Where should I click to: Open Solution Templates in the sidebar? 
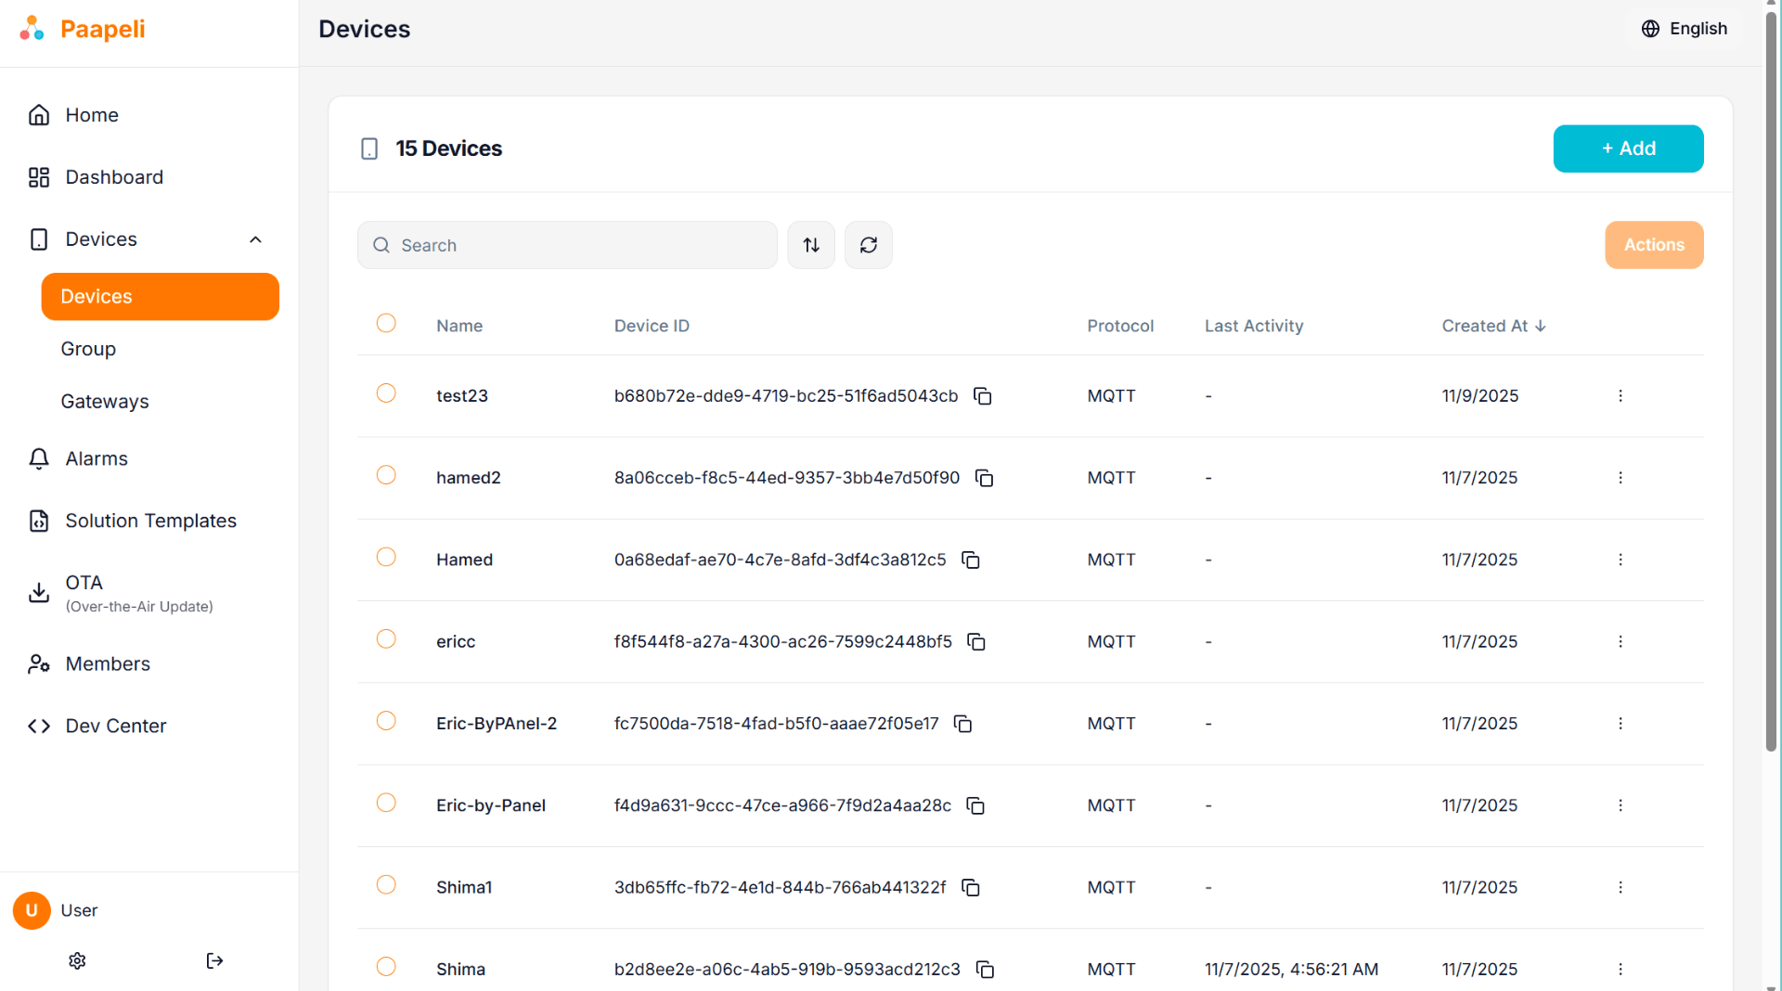point(149,521)
